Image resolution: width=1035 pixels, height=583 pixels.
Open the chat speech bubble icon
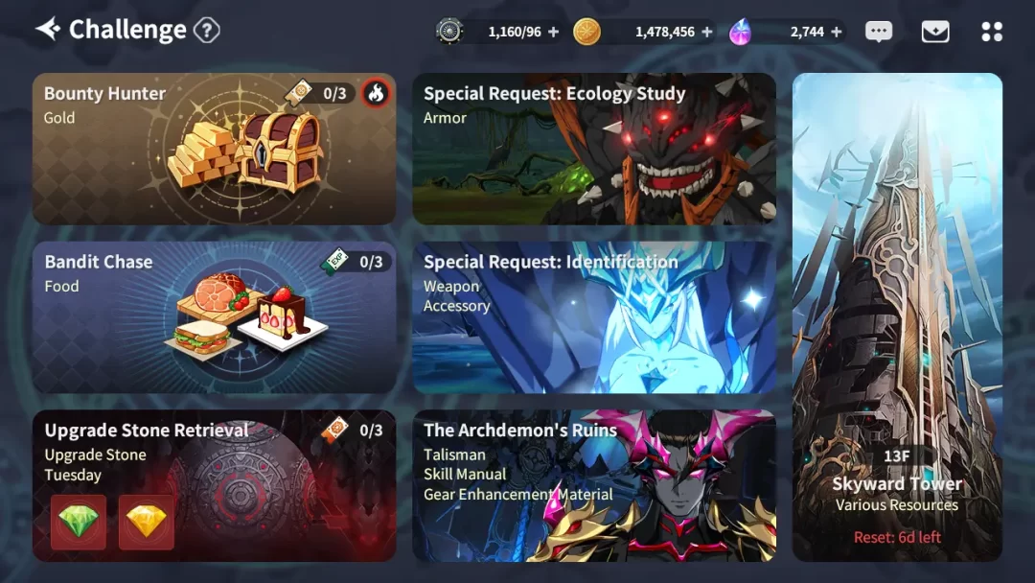[879, 31]
